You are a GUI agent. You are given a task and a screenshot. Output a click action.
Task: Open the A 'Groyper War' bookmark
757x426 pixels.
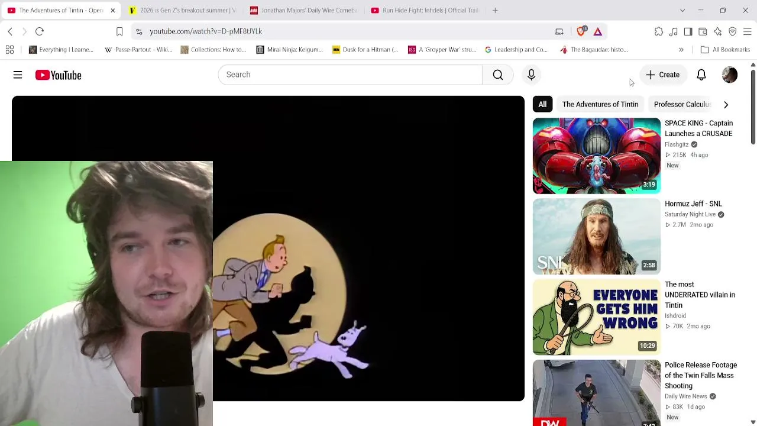442,50
